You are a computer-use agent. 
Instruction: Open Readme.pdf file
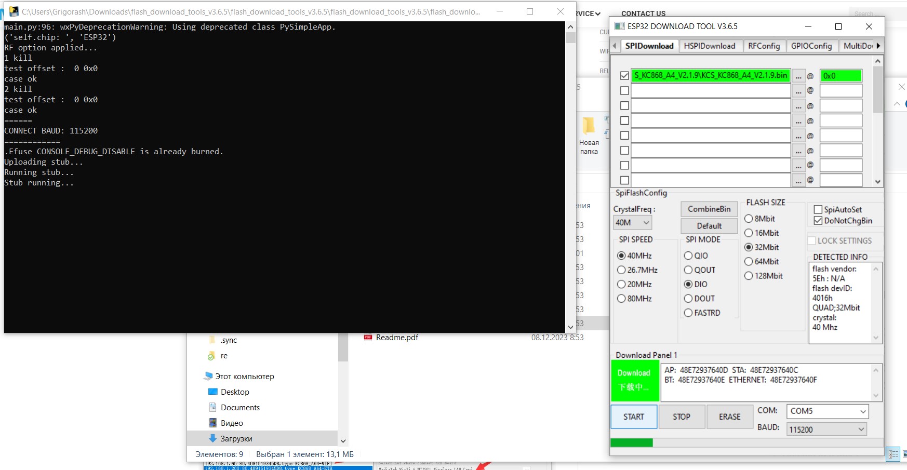(x=396, y=338)
